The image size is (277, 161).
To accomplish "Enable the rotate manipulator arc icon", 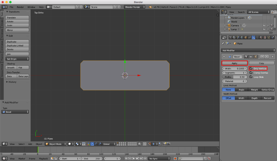I will tap(96, 144).
